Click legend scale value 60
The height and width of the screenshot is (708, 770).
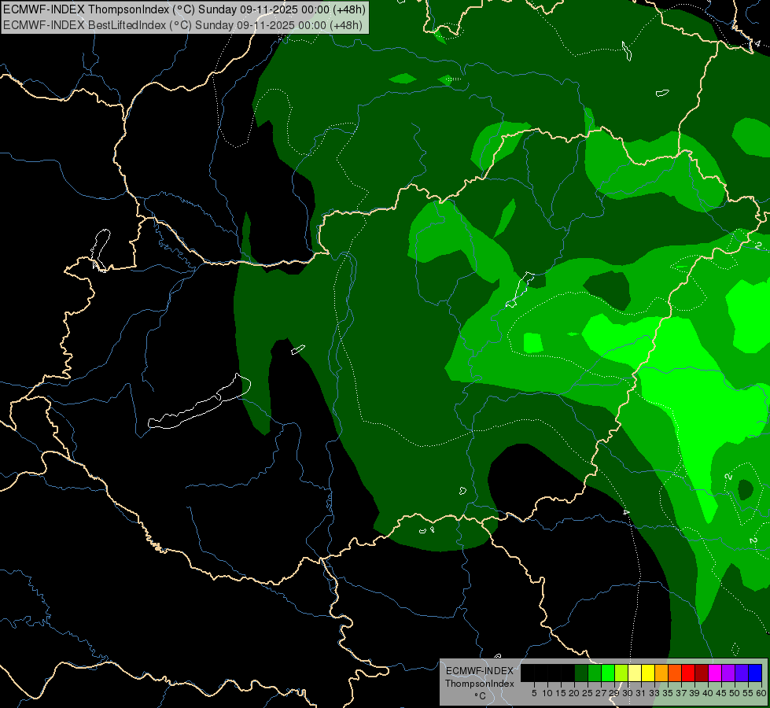pyautogui.click(x=761, y=693)
